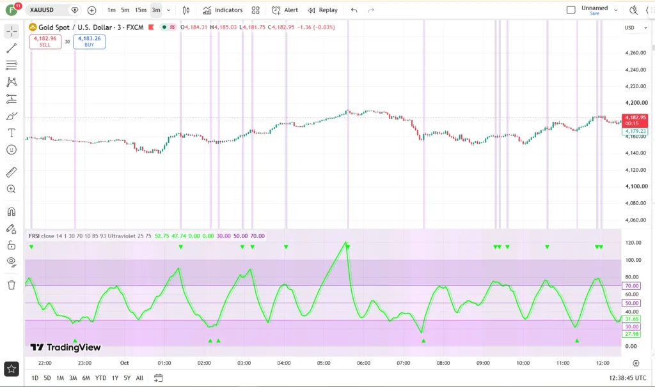Select the text annotation tool
This screenshot has width=655, height=387.
[x=12, y=133]
